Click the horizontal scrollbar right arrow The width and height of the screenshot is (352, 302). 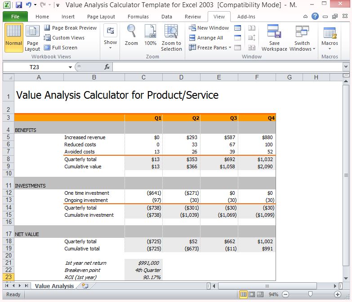335,286
